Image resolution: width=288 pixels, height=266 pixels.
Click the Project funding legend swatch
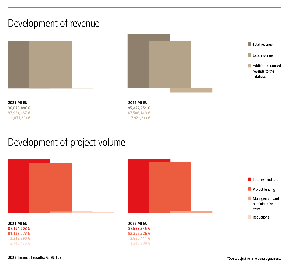tap(249, 189)
